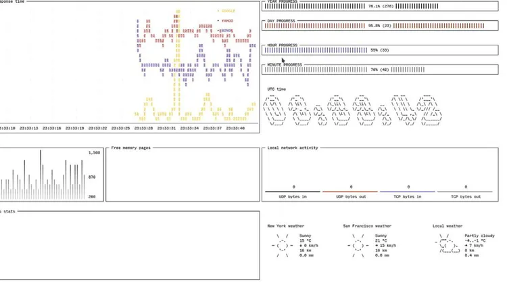Screen dimensions: 507x285
Task: Select the 70% (42) minute value
Action: [x=380, y=70]
